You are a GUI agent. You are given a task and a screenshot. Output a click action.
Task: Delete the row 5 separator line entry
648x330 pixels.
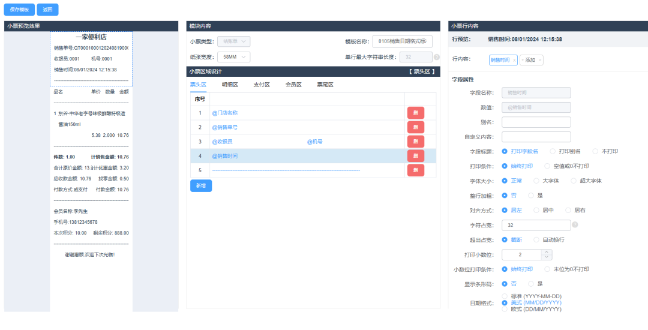415,170
